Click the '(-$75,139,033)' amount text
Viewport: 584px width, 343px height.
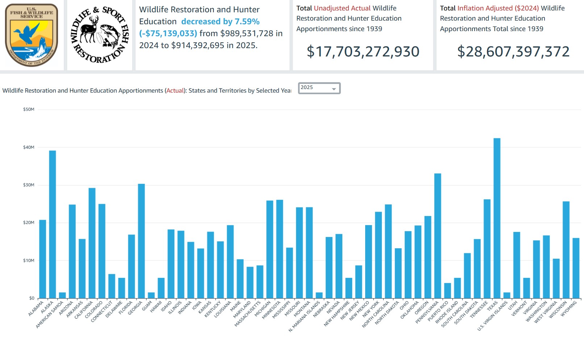click(168, 33)
